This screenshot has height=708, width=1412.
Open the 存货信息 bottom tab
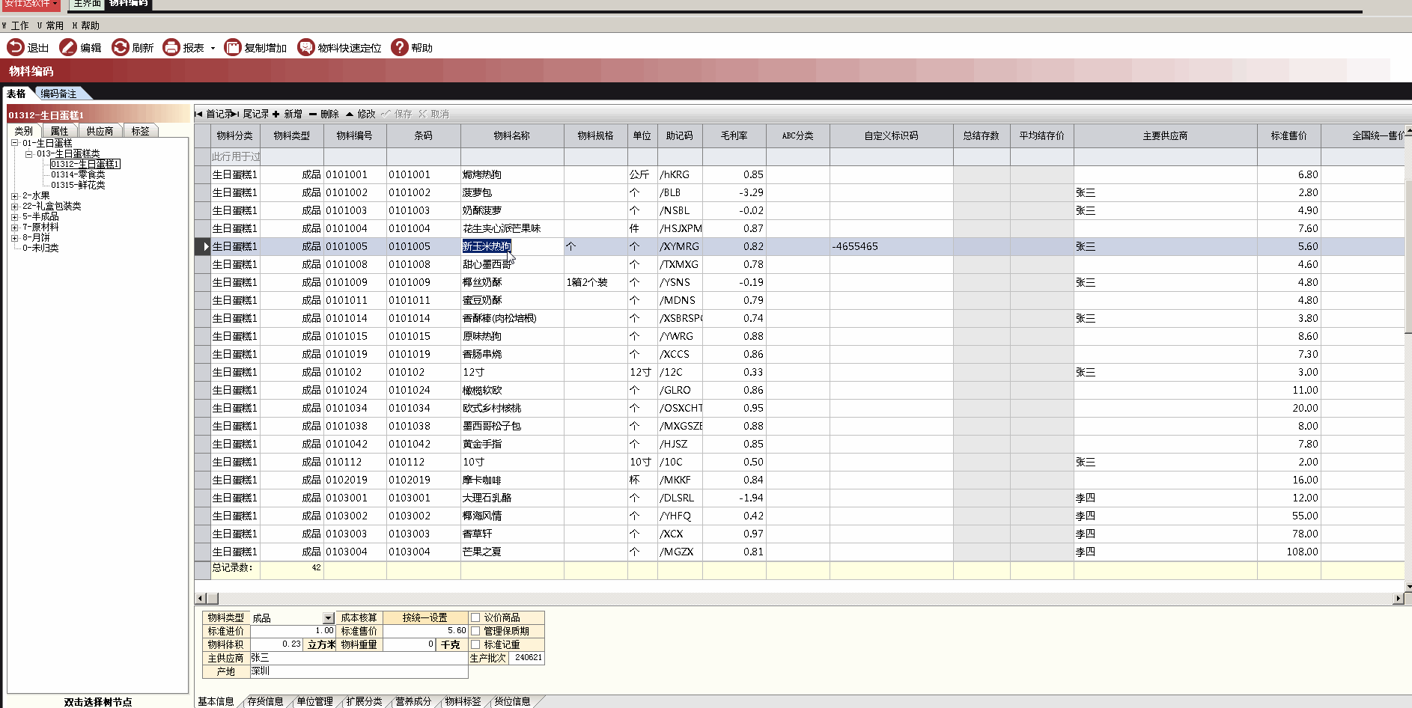click(x=265, y=701)
